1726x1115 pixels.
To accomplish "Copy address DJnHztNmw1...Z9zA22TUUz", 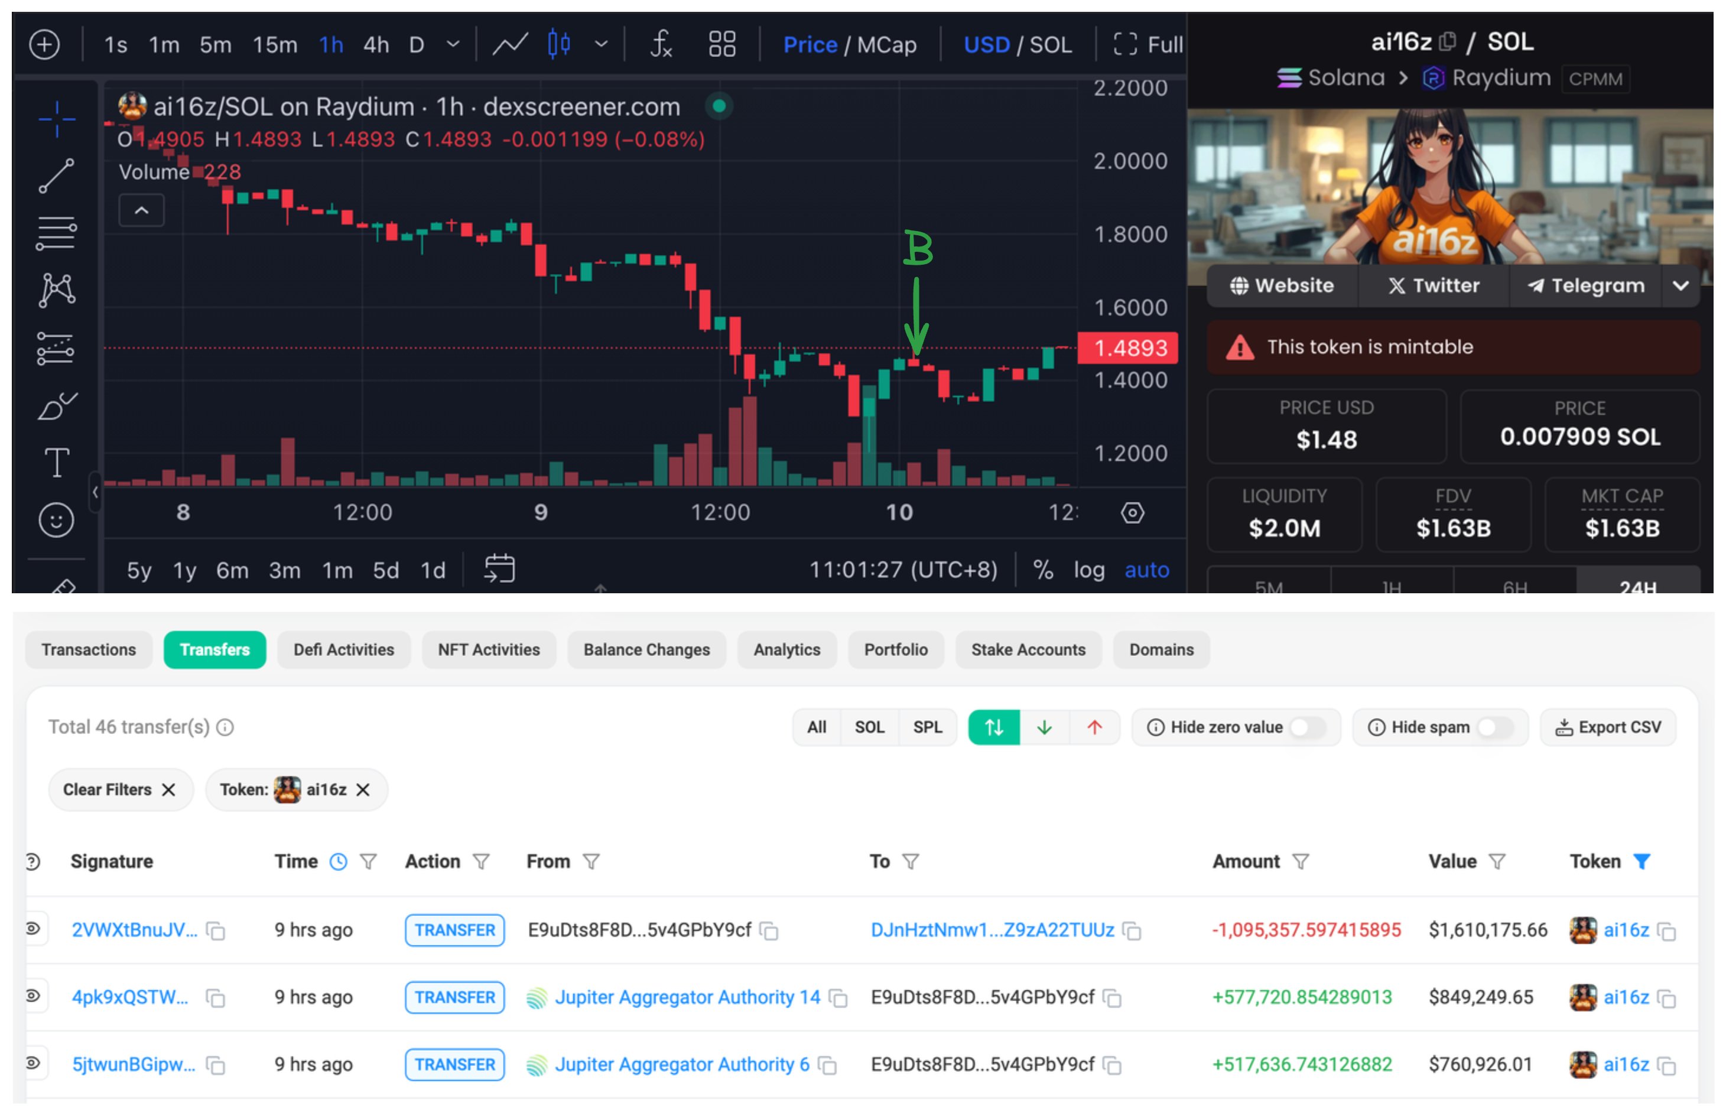I will pos(1132,931).
